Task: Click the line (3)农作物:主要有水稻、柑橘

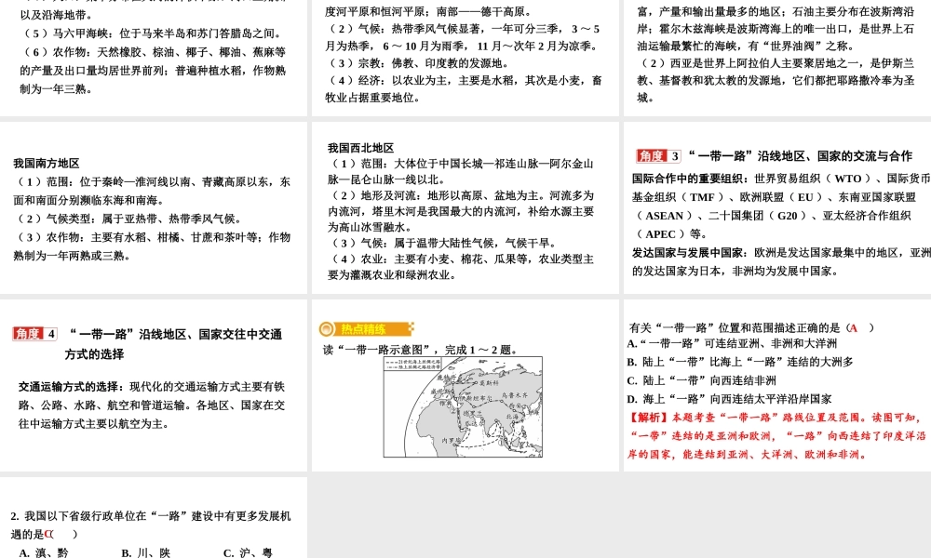Action: tap(152, 236)
